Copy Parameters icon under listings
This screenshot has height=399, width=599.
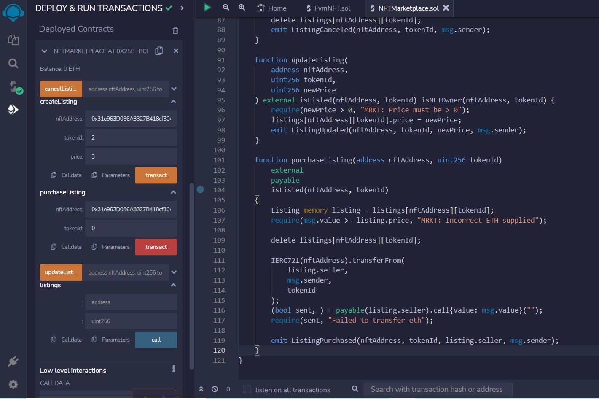(94, 340)
